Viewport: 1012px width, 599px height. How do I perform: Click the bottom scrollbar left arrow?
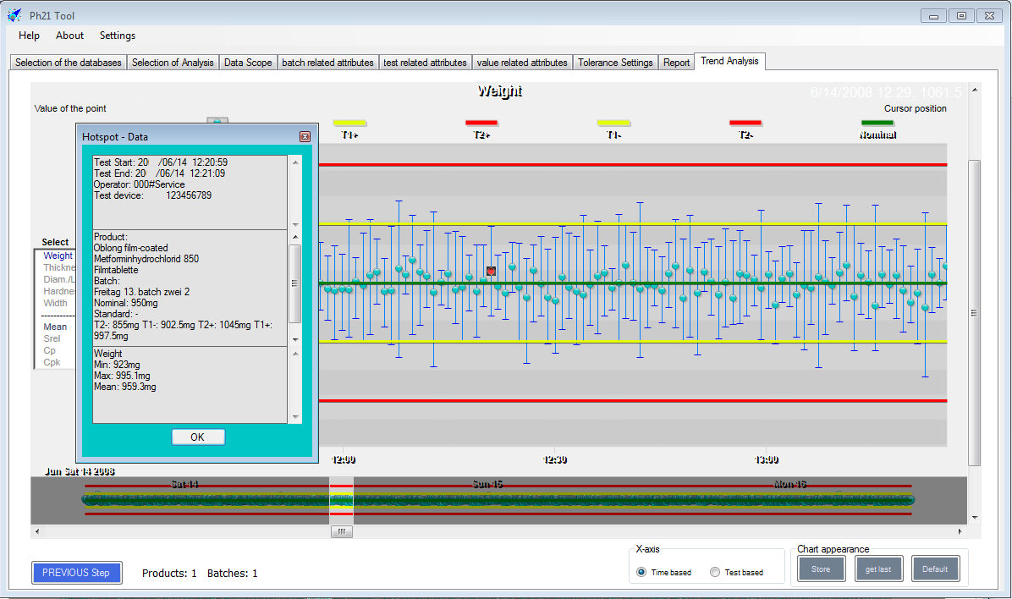click(x=36, y=532)
